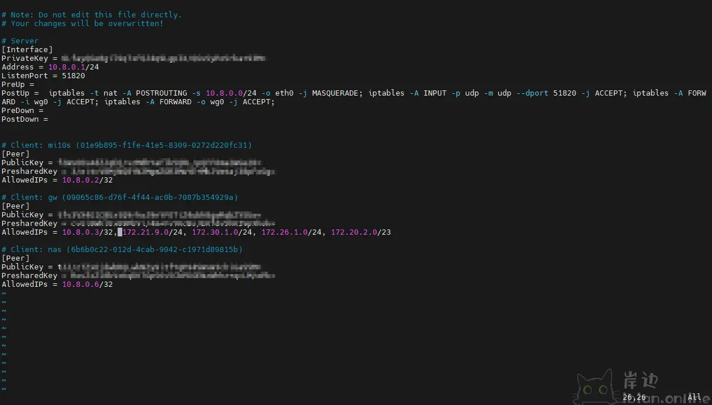The height and width of the screenshot is (405, 712).
Task: Click the "# Note: Do not edit this file directly." comment
Action: point(92,14)
